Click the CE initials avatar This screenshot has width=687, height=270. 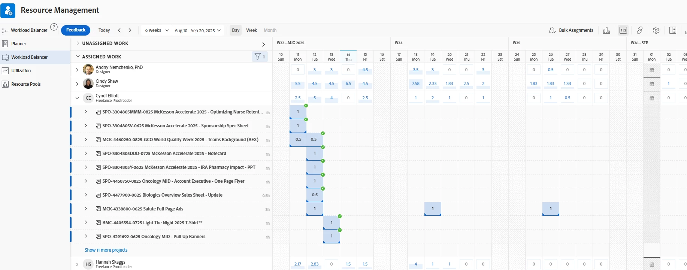coord(88,98)
